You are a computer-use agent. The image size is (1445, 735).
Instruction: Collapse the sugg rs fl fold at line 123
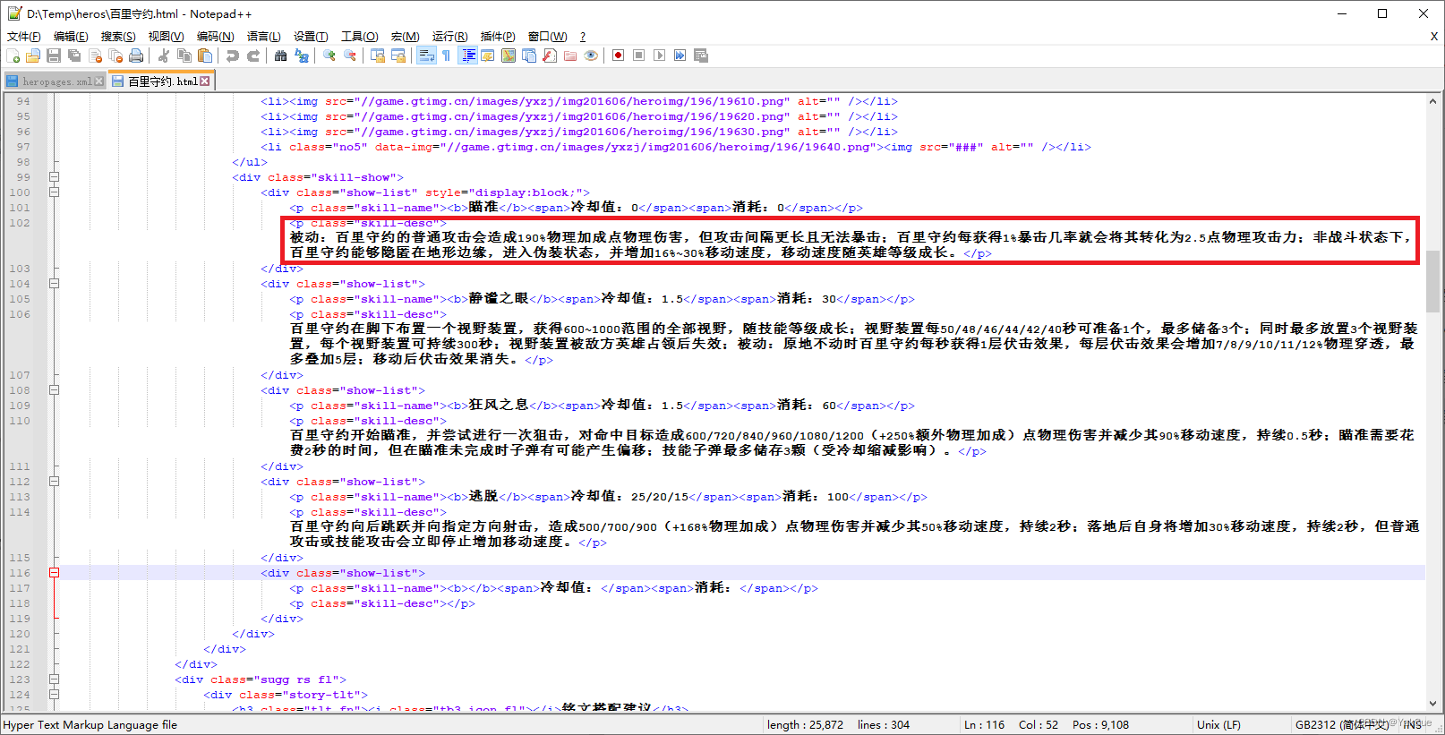coord(54,679)
